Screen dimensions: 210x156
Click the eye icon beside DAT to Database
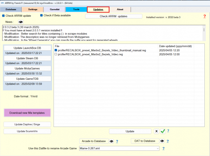(162, 141)
